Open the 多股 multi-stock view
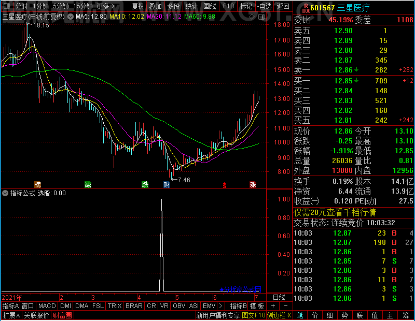The image size is (415, 321). (x=173, y=6)
